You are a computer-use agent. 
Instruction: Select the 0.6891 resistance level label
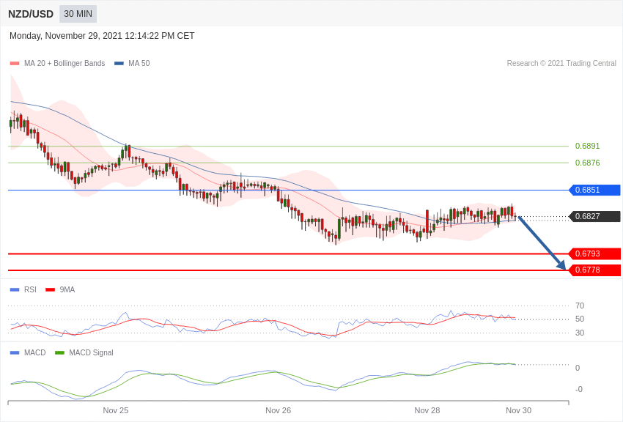(587, 146)
